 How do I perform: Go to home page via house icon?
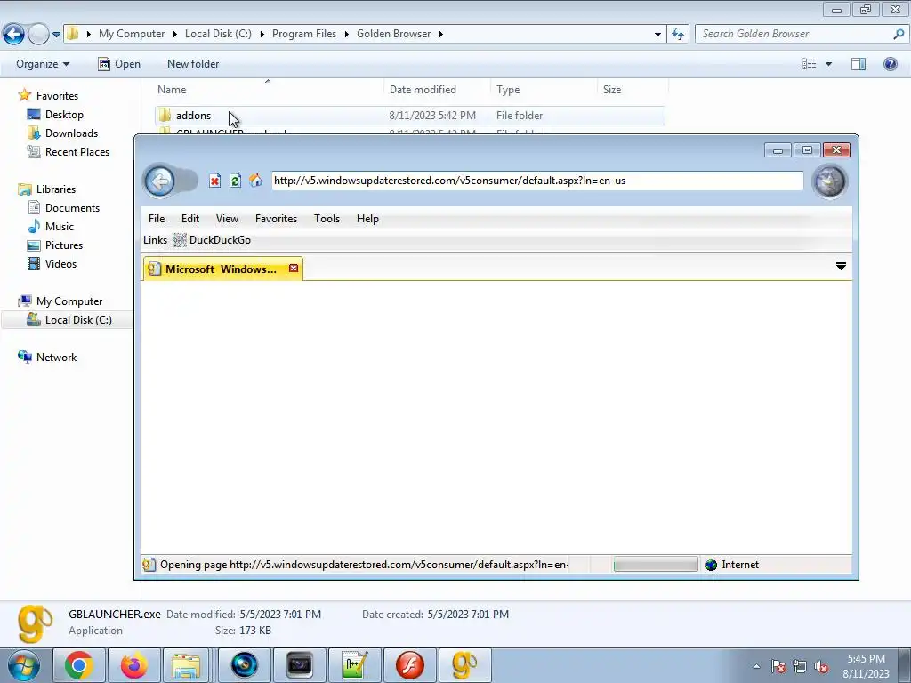pos(255,181)
